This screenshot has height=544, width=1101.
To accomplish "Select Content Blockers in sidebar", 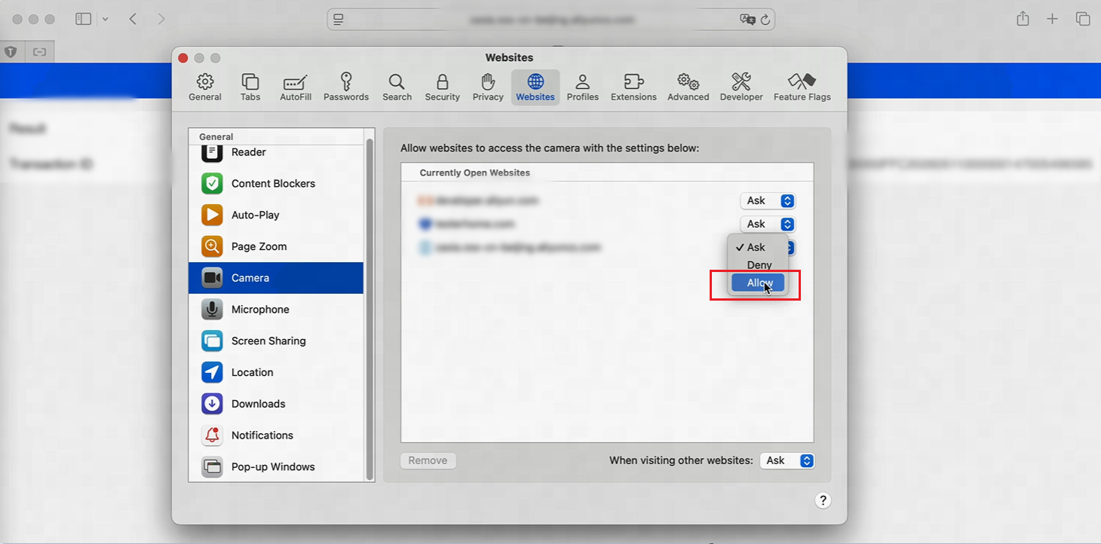I will (x=276, y=183).
